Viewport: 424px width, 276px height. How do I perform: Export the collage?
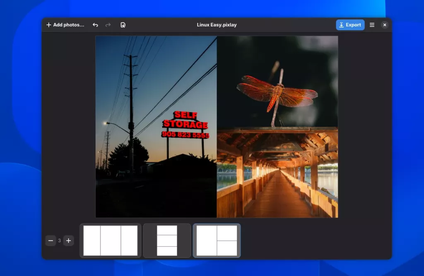350,25
